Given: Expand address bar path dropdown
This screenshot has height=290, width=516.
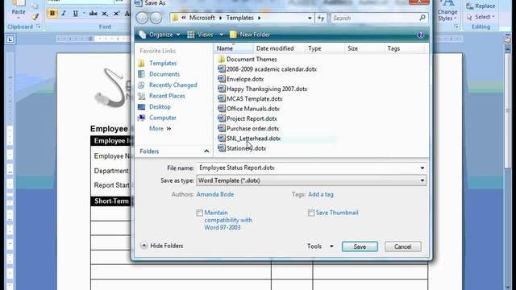Looking at the screenshot, I should (310, 18).
